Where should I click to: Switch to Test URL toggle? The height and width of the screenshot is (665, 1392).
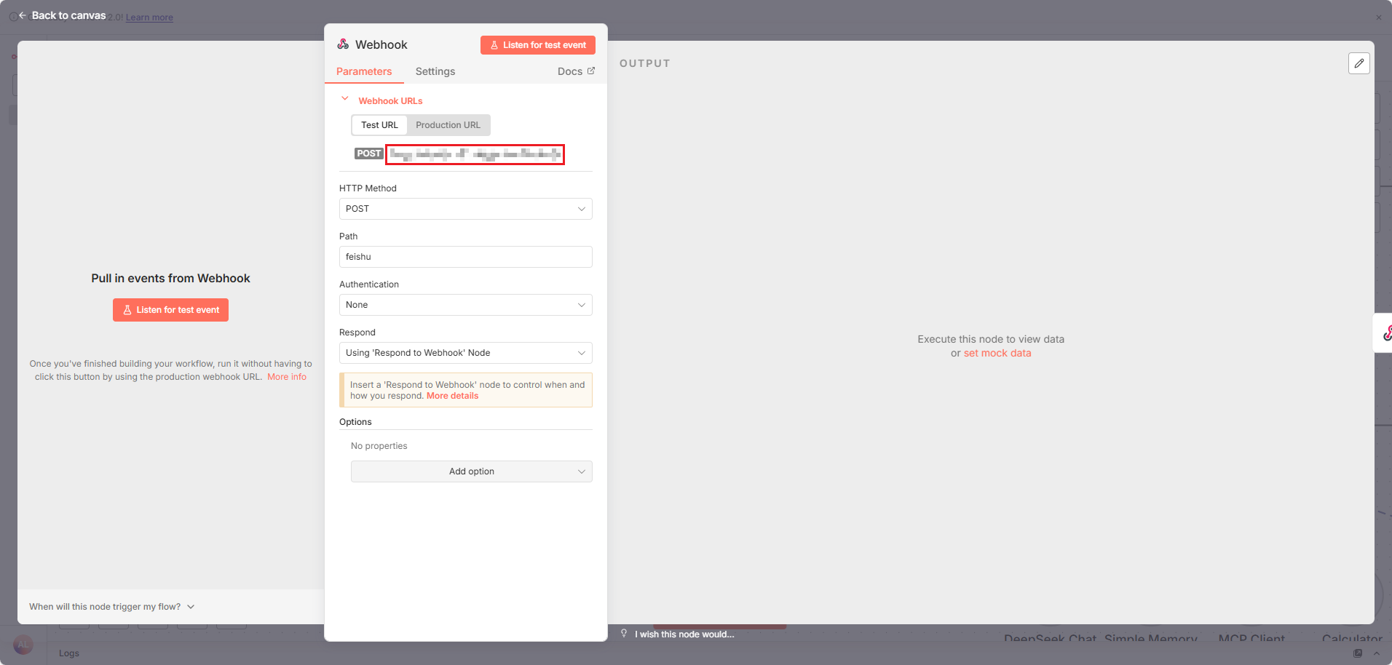coord(379,125)
